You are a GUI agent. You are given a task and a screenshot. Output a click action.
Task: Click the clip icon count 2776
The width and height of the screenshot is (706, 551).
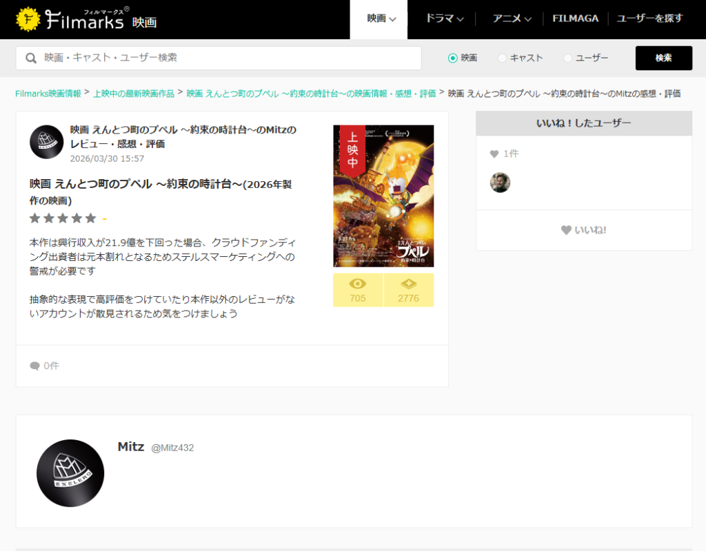point(408,284)
